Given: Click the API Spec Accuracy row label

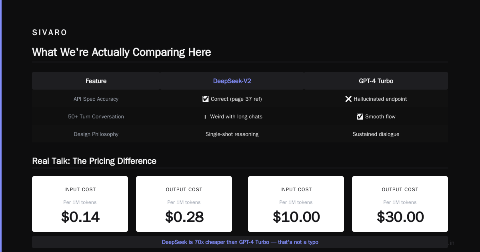Looking at the screenshot, I should pyautogui.click(x=96, y=99).
